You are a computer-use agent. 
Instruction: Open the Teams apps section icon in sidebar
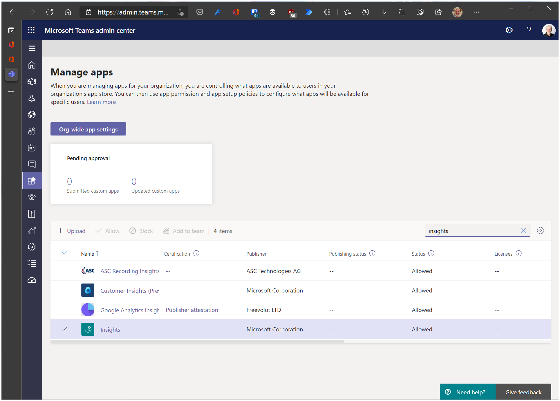pyautogui.click(x=32, y=181)
